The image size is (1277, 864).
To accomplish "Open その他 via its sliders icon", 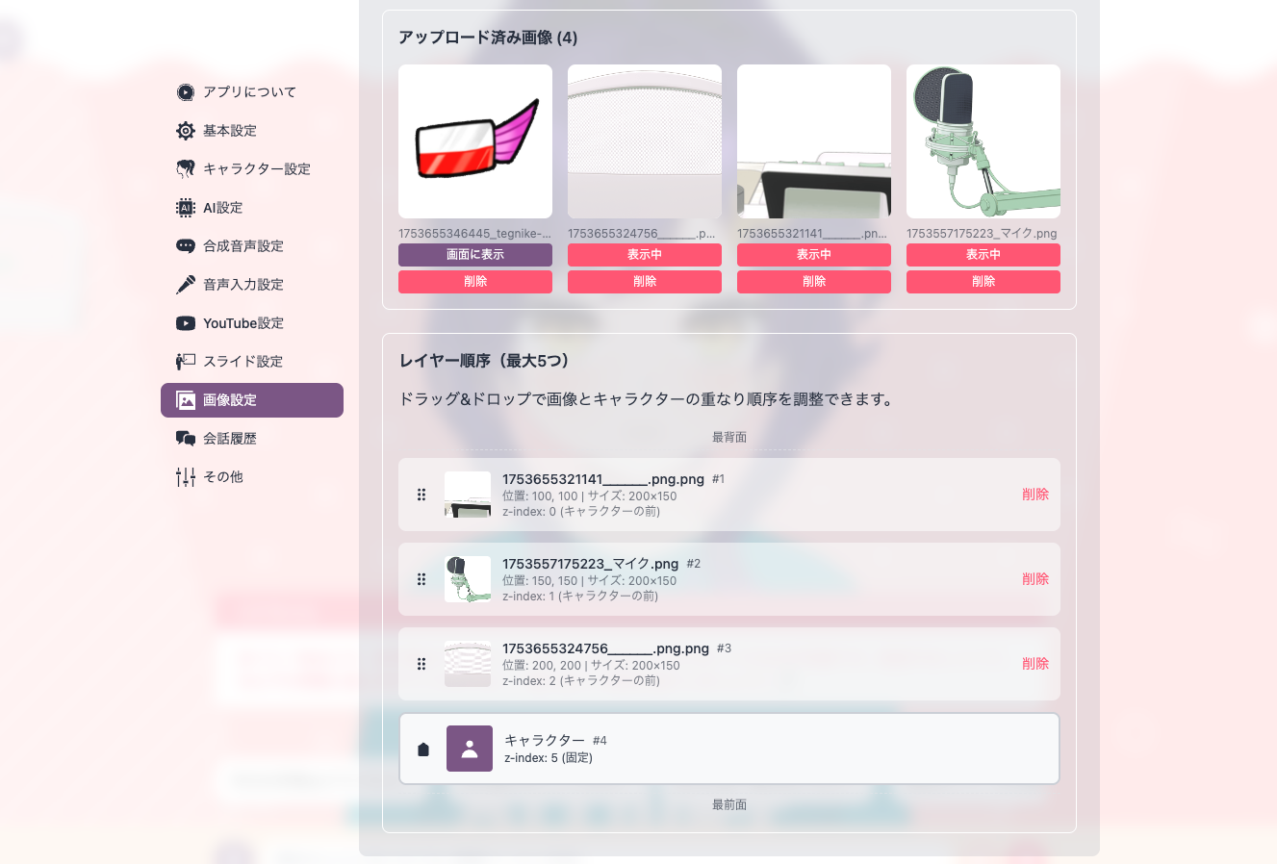I will tap(184, 476).
